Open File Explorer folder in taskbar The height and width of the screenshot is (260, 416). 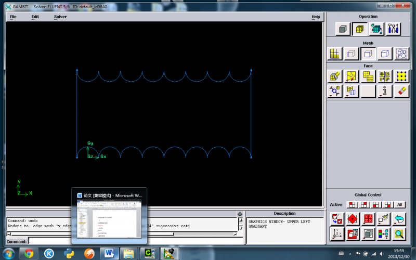pyautogui.click(x=128, y=254)
